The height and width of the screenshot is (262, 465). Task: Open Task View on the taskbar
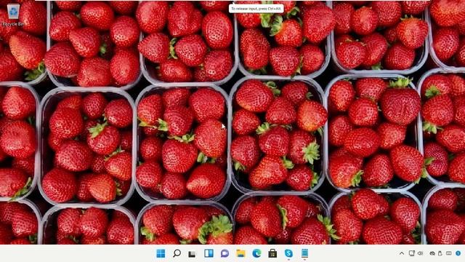coord(192,254)
